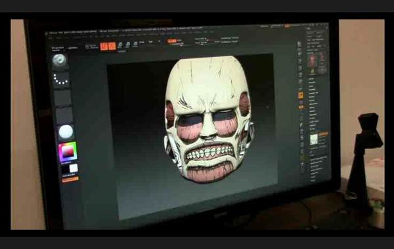Toggle the orange Zadd button in top shelf
This screenshot has width=394, height=249.
click(172, 41)
